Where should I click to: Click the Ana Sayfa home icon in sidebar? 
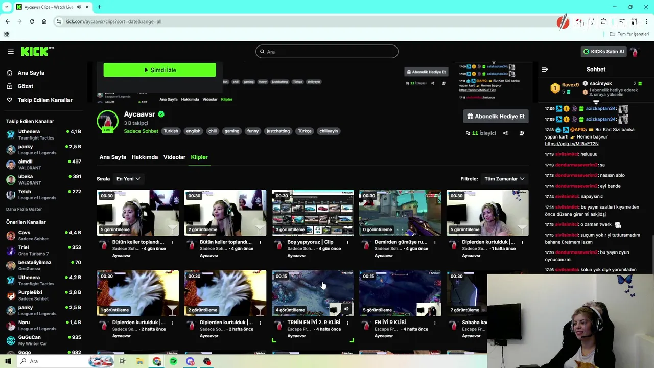click(10, 73)
